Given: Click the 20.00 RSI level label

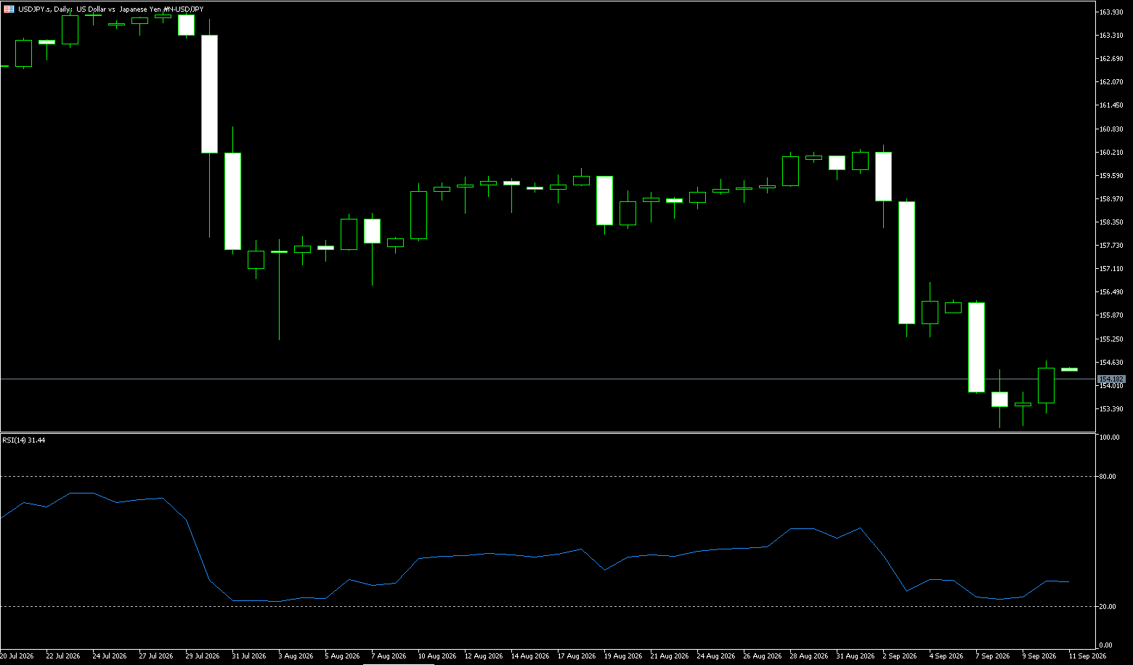Looking at the screenshot, I should tap(1108, 607).
